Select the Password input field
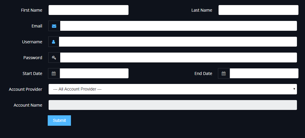 point(178,57)
